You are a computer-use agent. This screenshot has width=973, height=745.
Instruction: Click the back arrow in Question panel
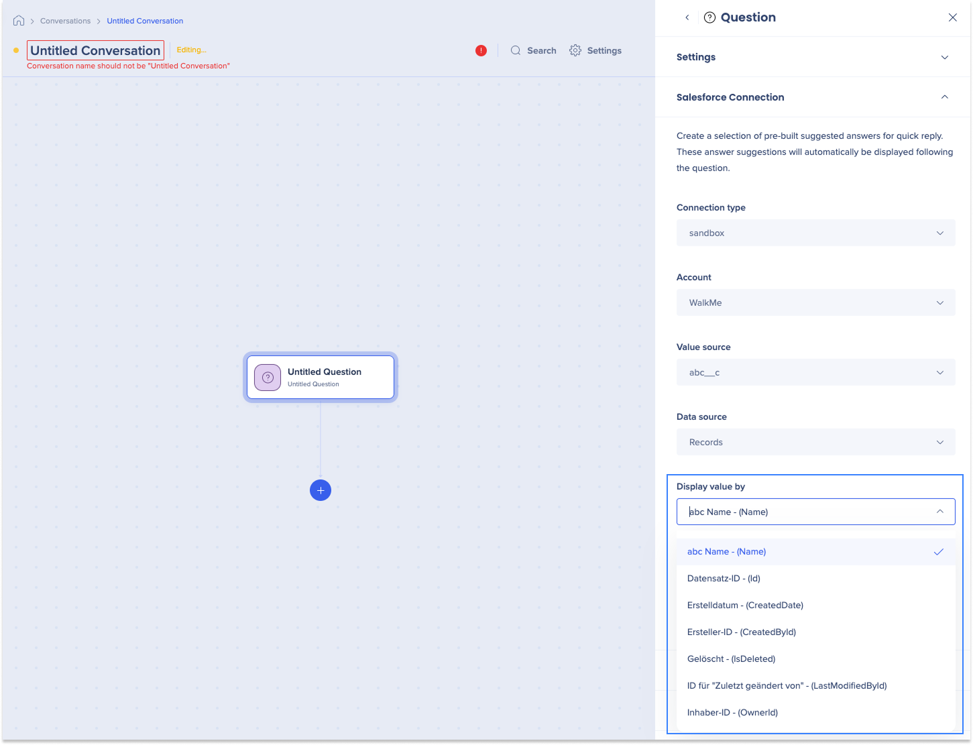click(x=687, y=17)
